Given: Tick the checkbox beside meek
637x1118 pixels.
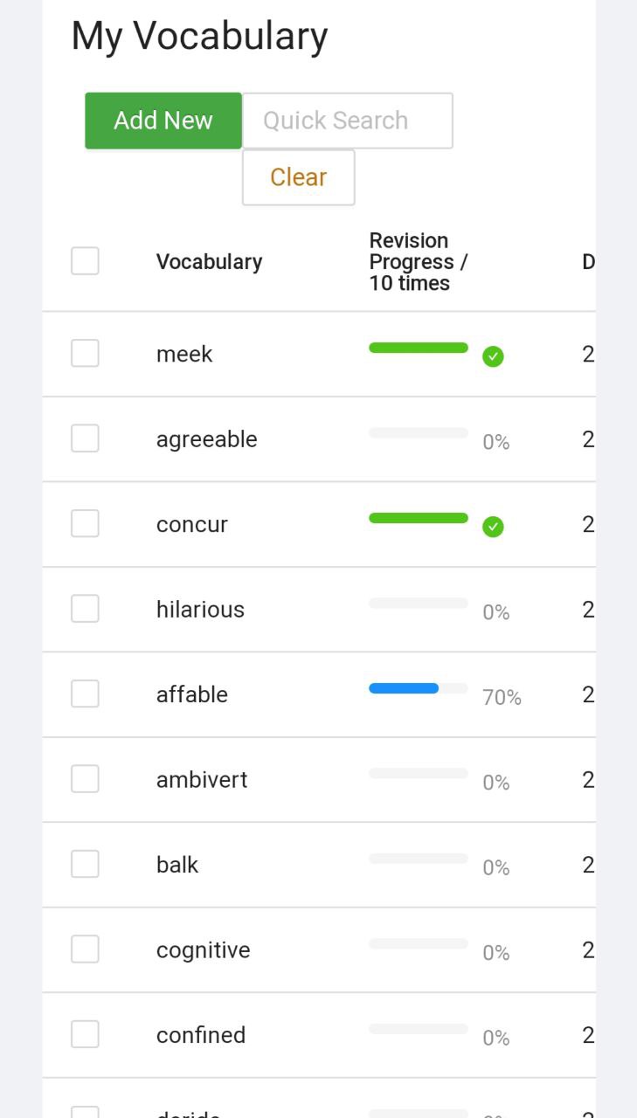Looking at the screenshot, I should (85, 354).
